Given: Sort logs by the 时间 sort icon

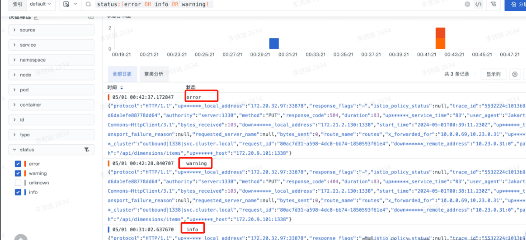Looking at the screenshot, I should pos(122,87).
